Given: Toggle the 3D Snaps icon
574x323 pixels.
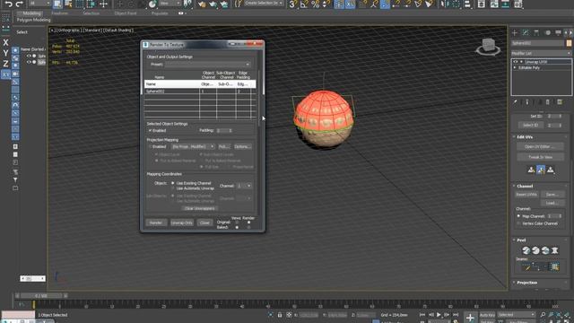Looking at the screenshot, I should [292, 4].
